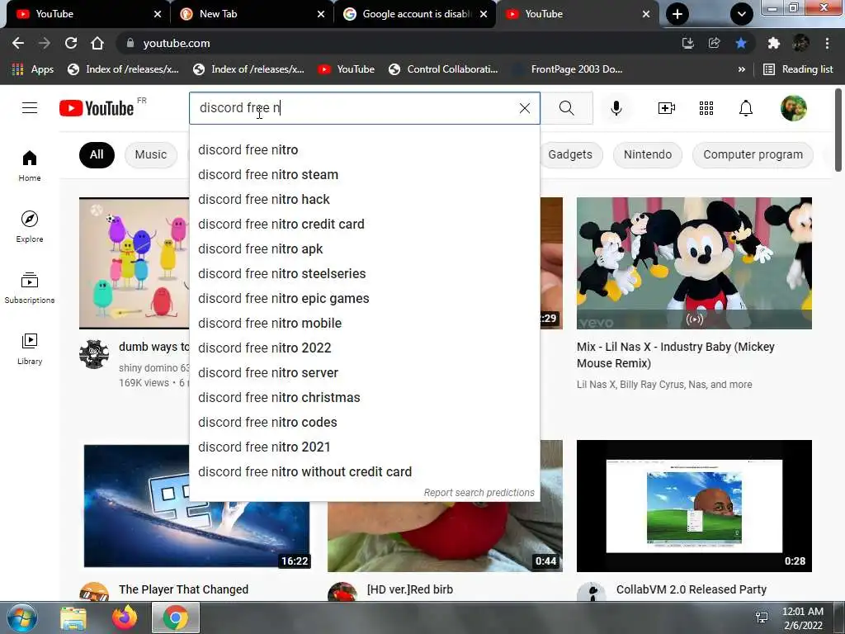
Task: Open the Apps bookmarks shortcut
Action: 32,69
